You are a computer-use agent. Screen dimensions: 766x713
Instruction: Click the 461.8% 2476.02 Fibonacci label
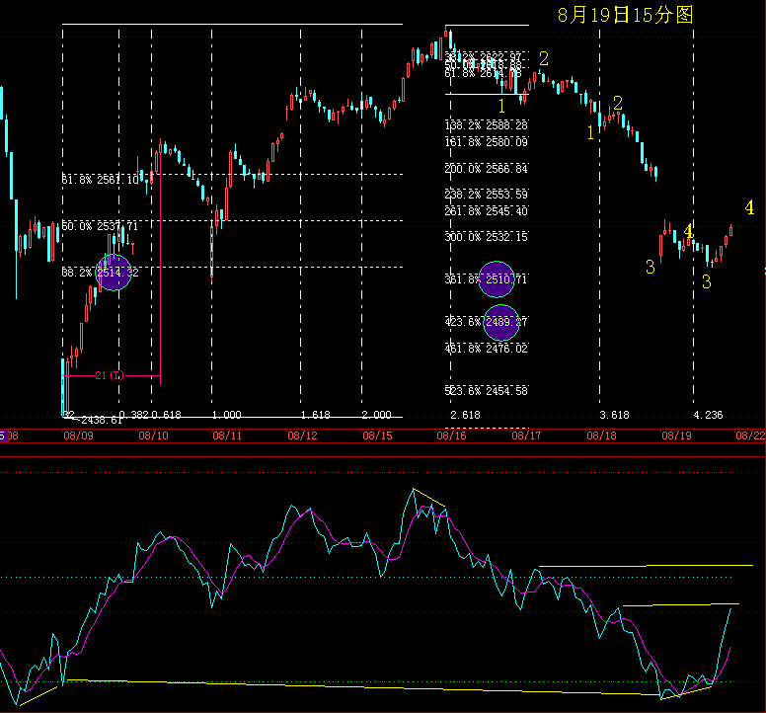click(x=487, y=349)
